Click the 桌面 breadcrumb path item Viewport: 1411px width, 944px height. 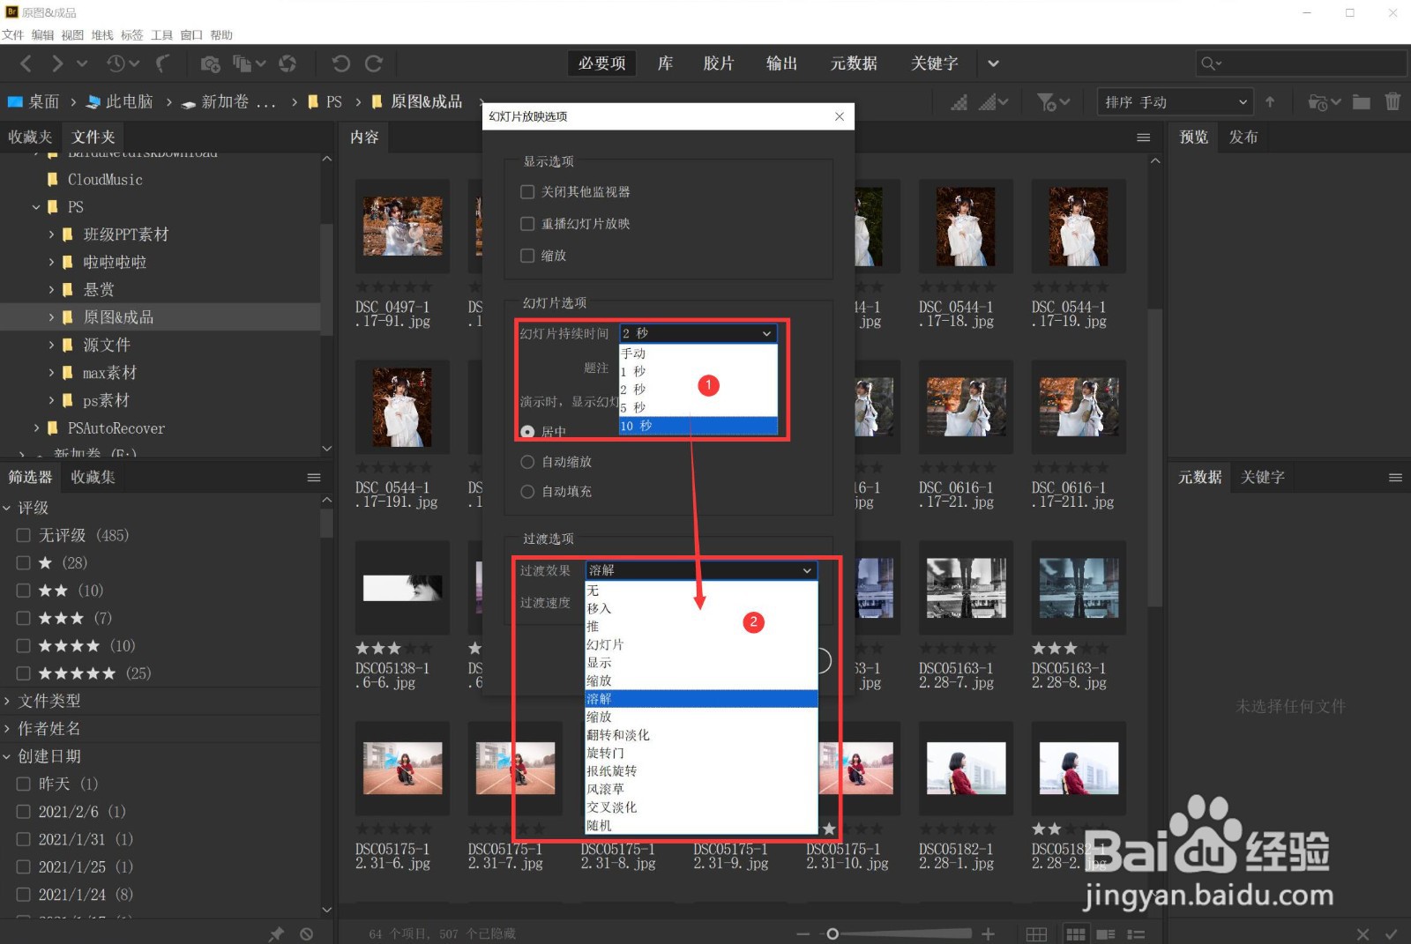(x=34, y=102)
